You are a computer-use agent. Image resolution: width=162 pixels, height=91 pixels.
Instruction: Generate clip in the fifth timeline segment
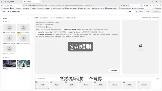(x=100, y=85)
